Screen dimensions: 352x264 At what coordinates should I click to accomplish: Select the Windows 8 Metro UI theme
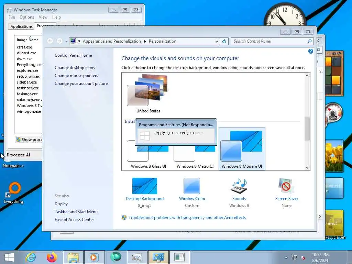click(x=195, y=156)
